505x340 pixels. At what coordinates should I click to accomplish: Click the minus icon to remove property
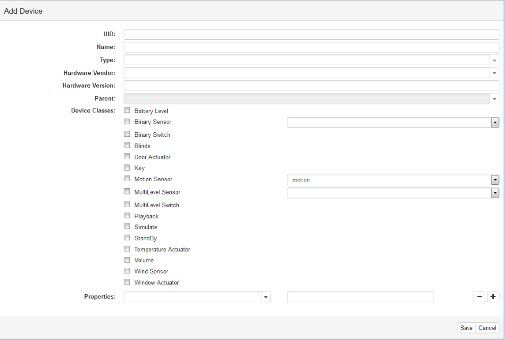479,297
